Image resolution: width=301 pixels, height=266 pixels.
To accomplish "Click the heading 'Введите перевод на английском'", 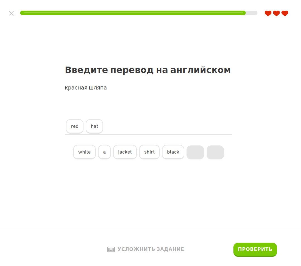I will click(x=148, y=70).
